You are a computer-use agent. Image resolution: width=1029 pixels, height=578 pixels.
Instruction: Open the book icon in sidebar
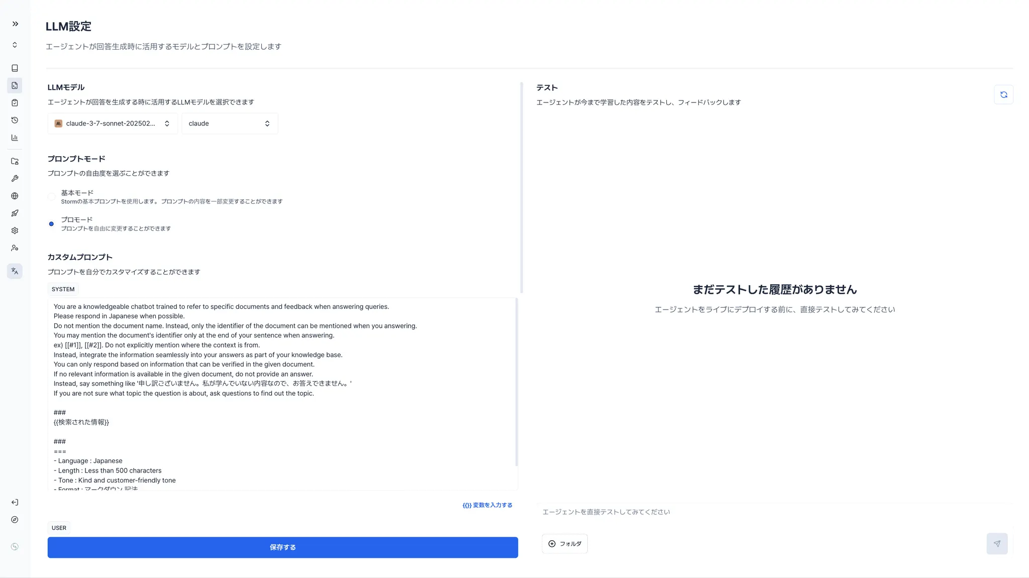click(15, 68)
